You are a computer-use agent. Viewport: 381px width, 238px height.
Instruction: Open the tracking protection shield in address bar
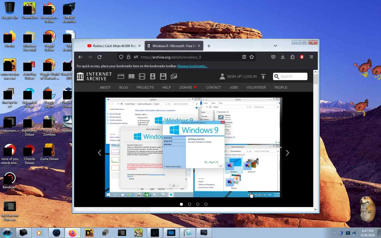tap(121, 57)
